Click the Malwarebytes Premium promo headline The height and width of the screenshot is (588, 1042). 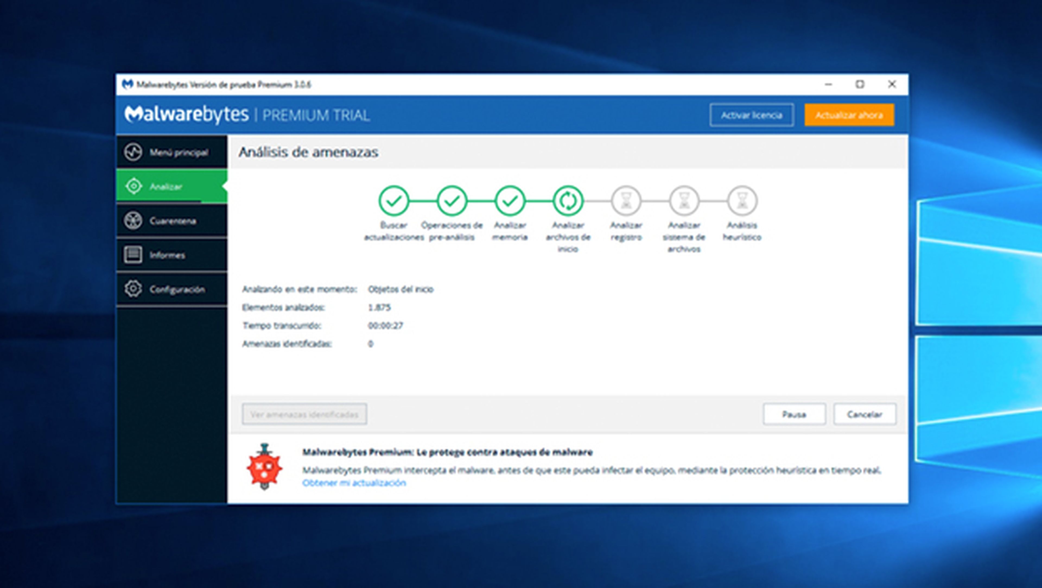(447, 452)
